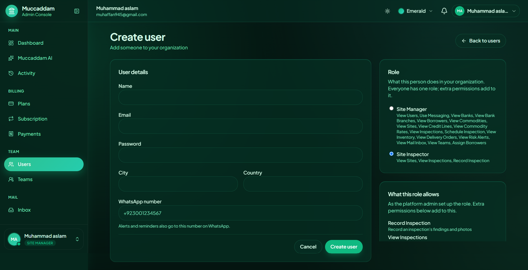Click the Emerald color swatch dot

point(401,11)
